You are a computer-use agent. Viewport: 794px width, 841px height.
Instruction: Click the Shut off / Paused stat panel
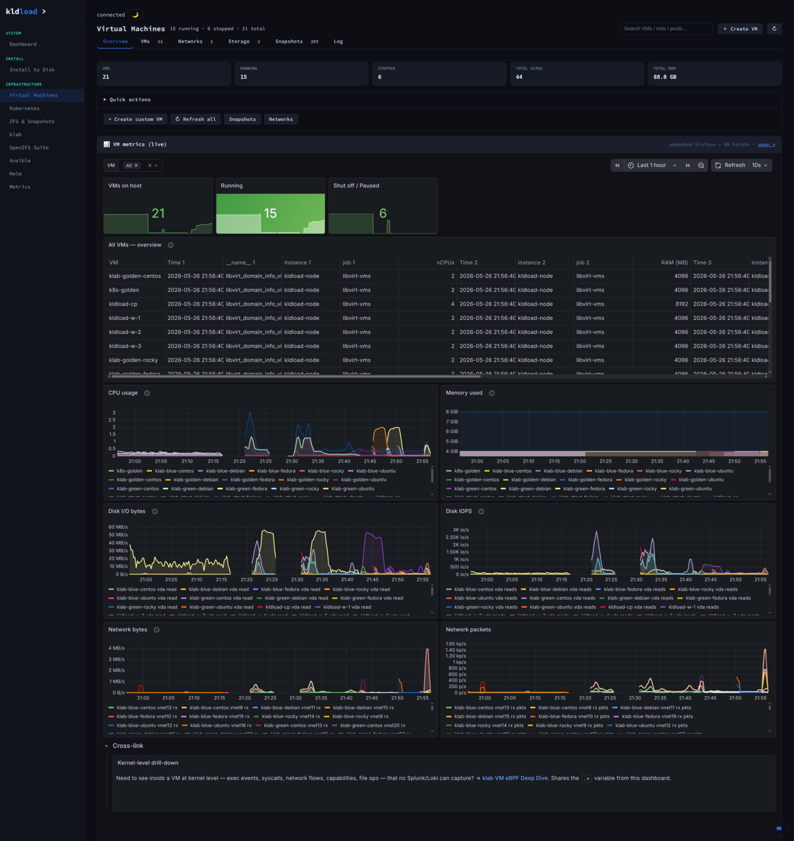pyautogui.click(x=383, y=206)
